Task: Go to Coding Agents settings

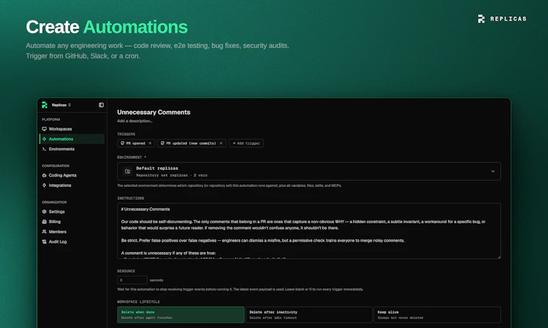Action: click(72, 175)
